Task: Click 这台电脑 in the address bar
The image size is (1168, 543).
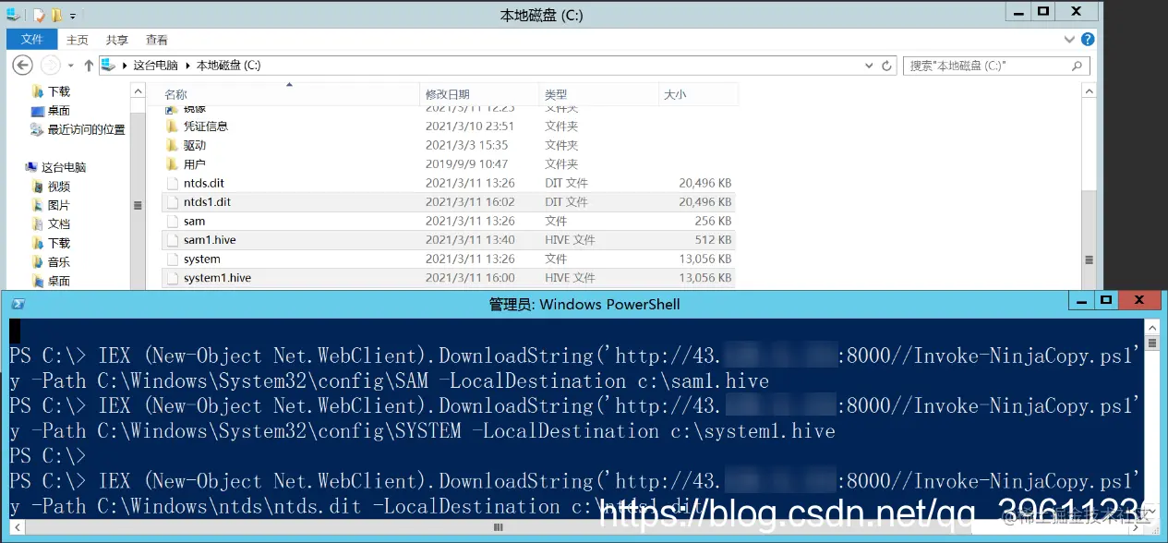Action: (157, 66)
